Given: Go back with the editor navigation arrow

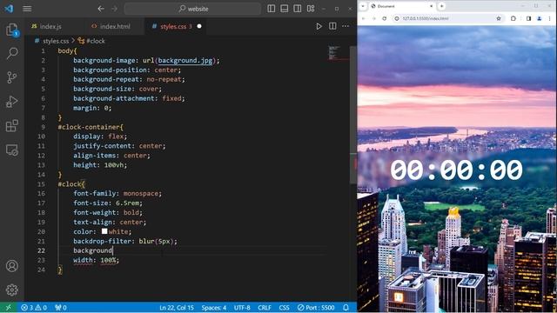Looking at the screenshot, I should pyautogui.click(x=101, y=9).
